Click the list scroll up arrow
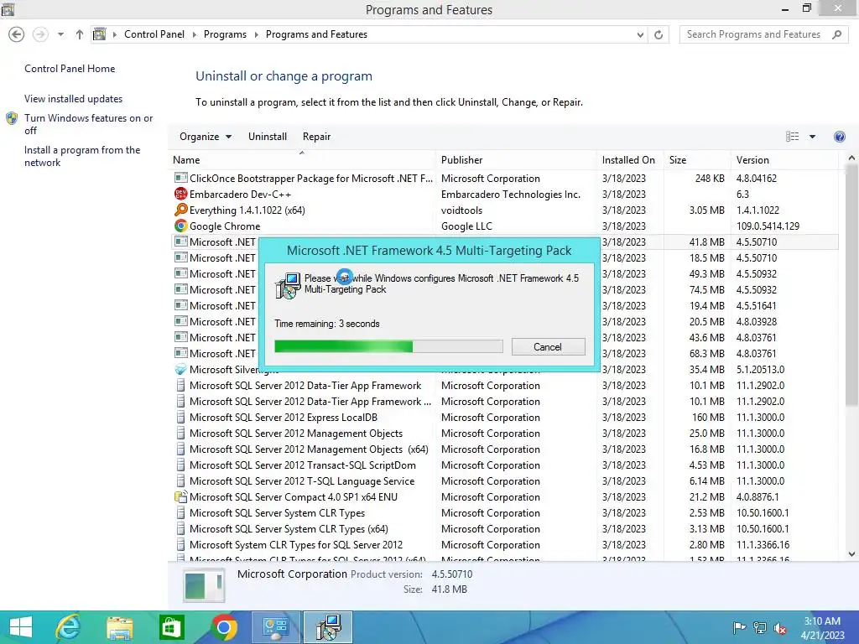 pyautogui.click(x=851, y=158)
